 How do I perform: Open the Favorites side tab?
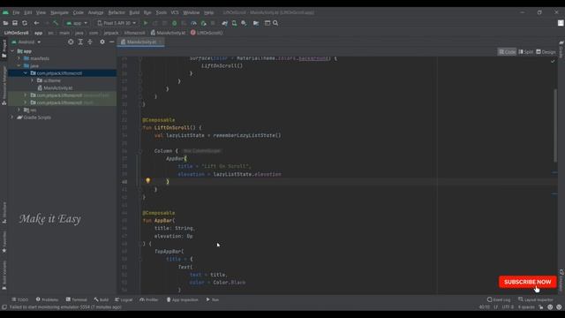(4, 242)
